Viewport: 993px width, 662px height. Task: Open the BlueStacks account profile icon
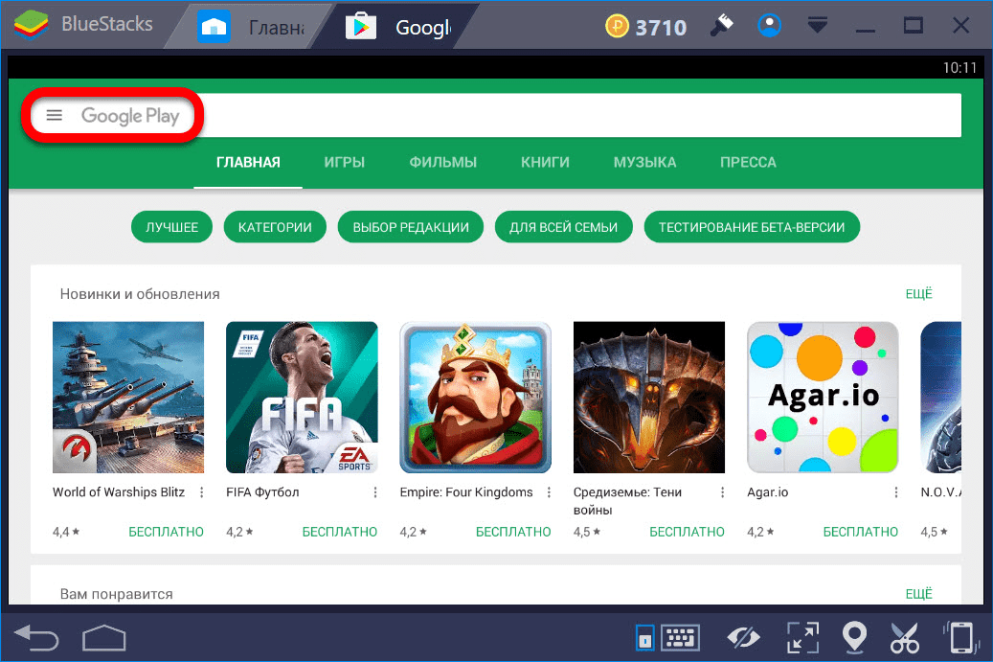click(768, 27)
